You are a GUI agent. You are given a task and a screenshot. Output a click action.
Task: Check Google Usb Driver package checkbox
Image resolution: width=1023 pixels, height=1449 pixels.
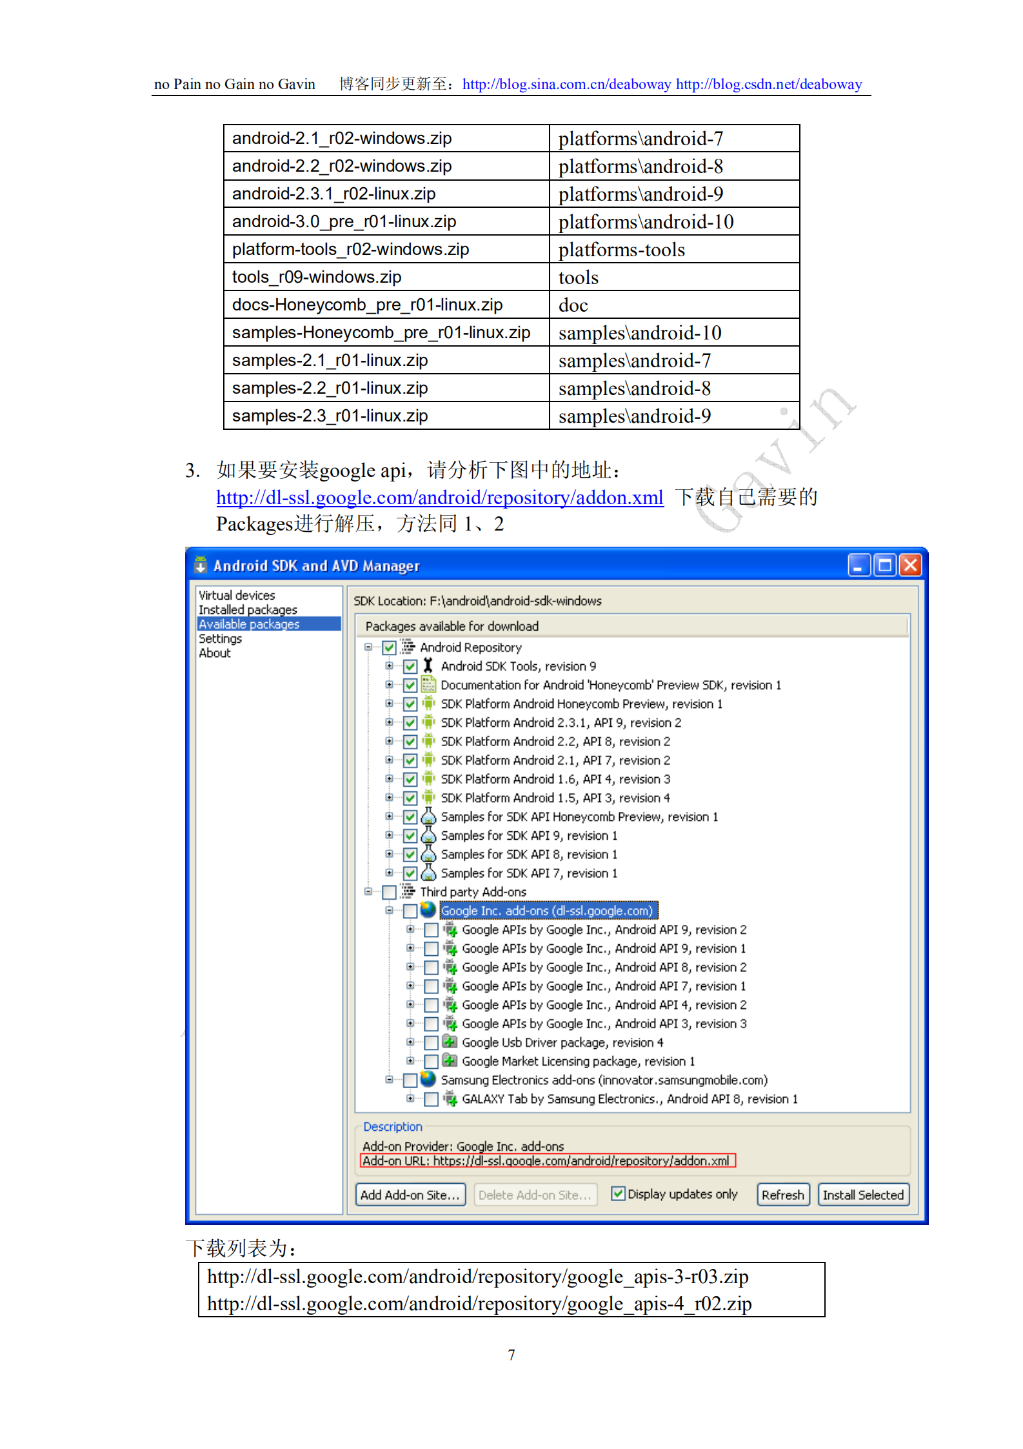432,1042
